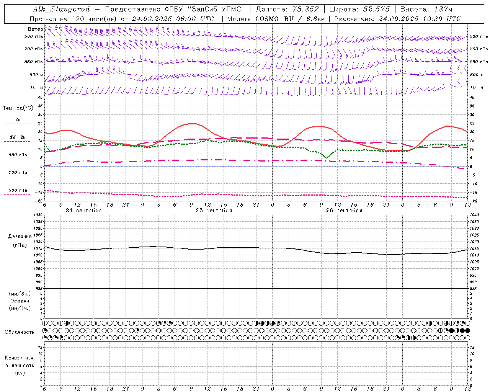The width and height of the screenshot is (490, 392).
Task: Select the (гПа) pressure unit label
Action: pos(20,245)
